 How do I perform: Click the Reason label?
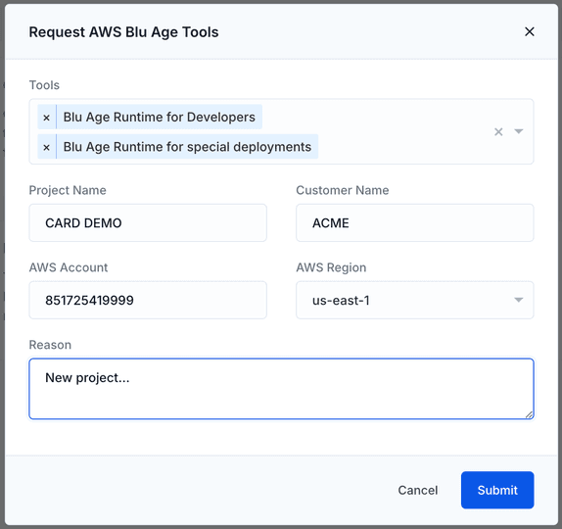point(50,345)
